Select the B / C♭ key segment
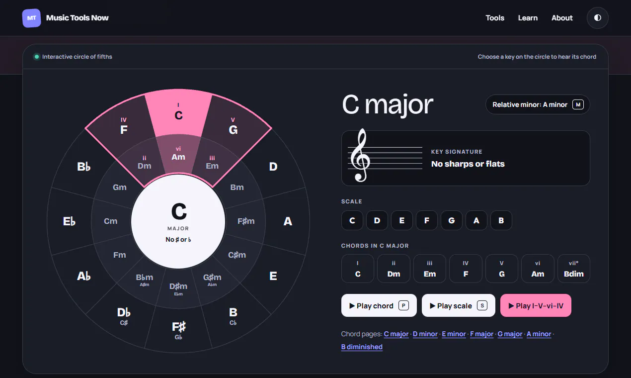This screenshot has height=378, width=631. coord(233,315)
